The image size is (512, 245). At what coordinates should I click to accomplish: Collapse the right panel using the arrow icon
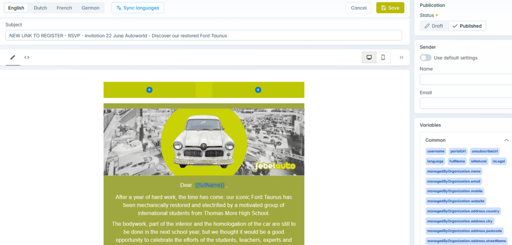point(402,57)
